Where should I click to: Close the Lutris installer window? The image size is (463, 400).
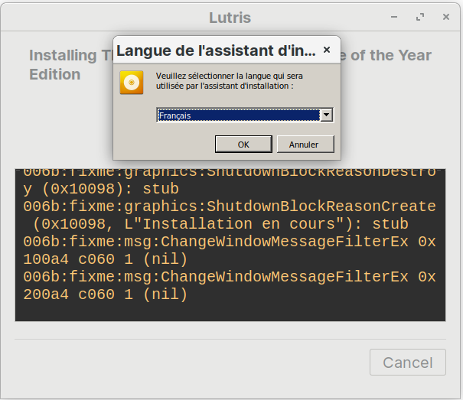446,17
